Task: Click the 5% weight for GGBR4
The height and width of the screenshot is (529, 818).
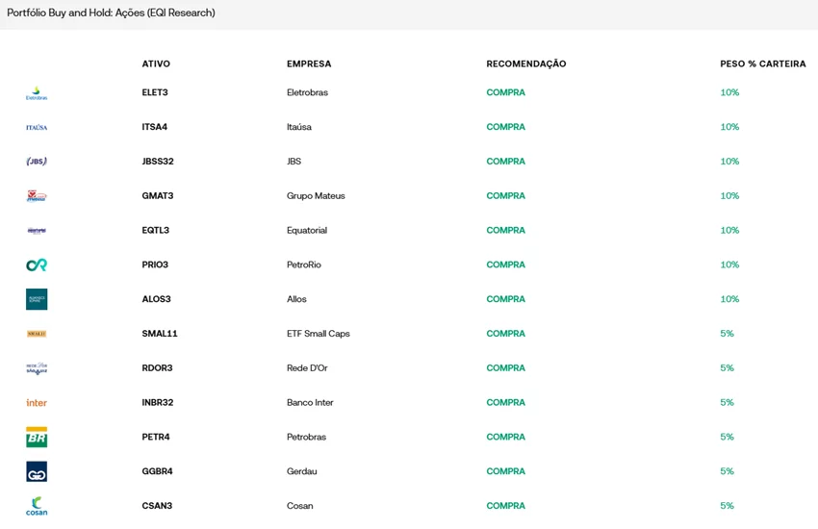Action: 727,470
